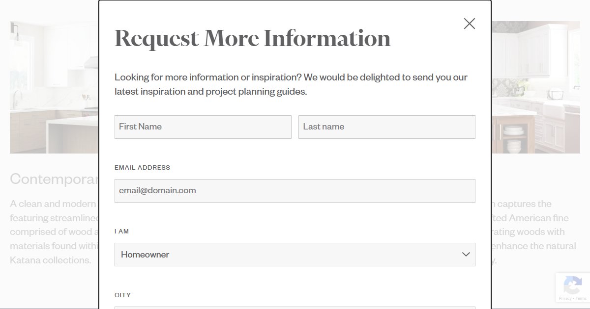Click the Contemporary heading behind the dialog
The height and width of the screenshot is (309, 590).
54,179
